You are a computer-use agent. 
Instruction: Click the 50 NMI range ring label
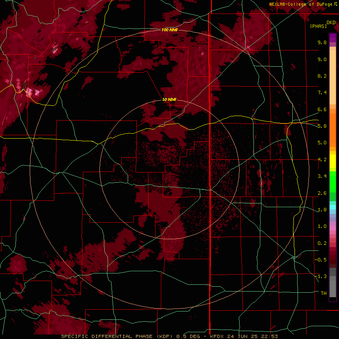[x=169, y=99]
